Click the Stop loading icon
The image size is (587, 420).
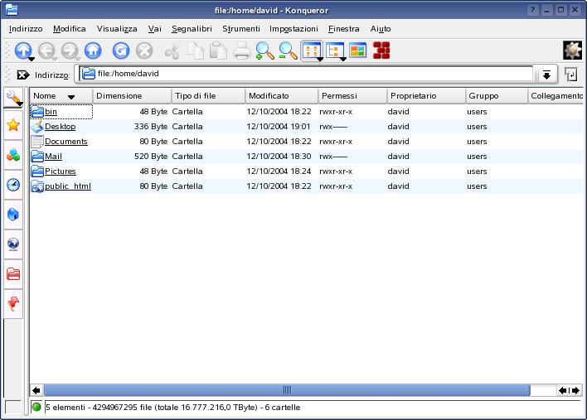(x=144, y=51)
